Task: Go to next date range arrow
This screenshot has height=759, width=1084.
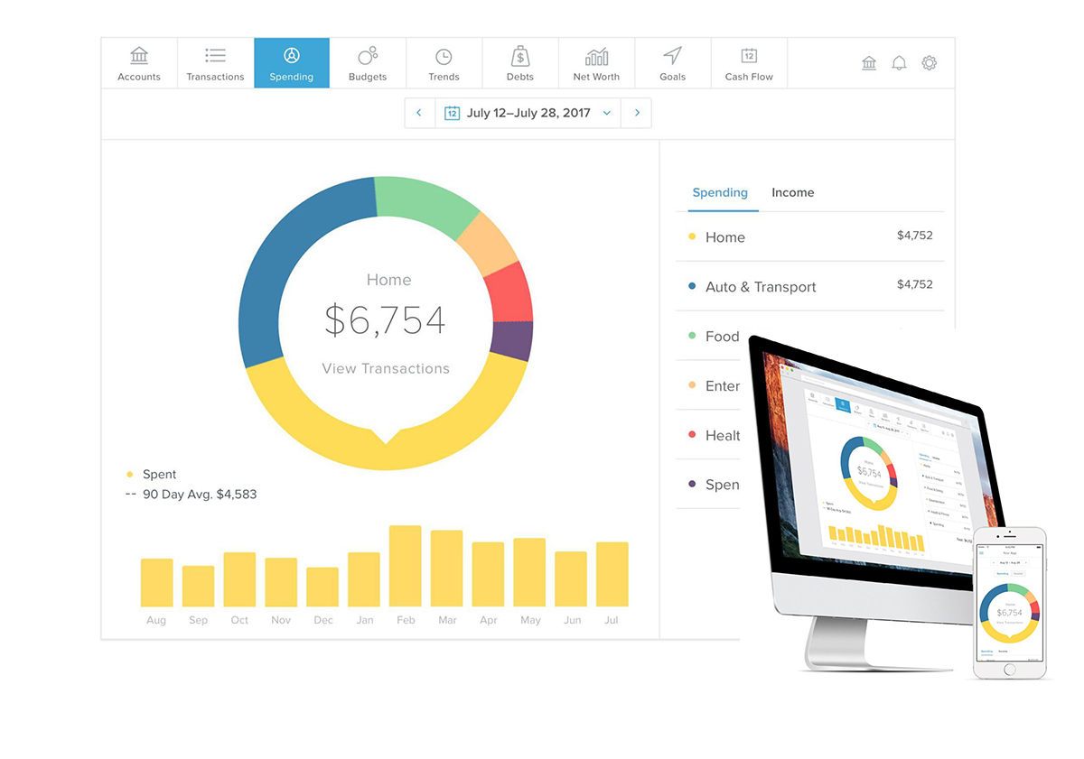Action: click(x=637, y=113)
